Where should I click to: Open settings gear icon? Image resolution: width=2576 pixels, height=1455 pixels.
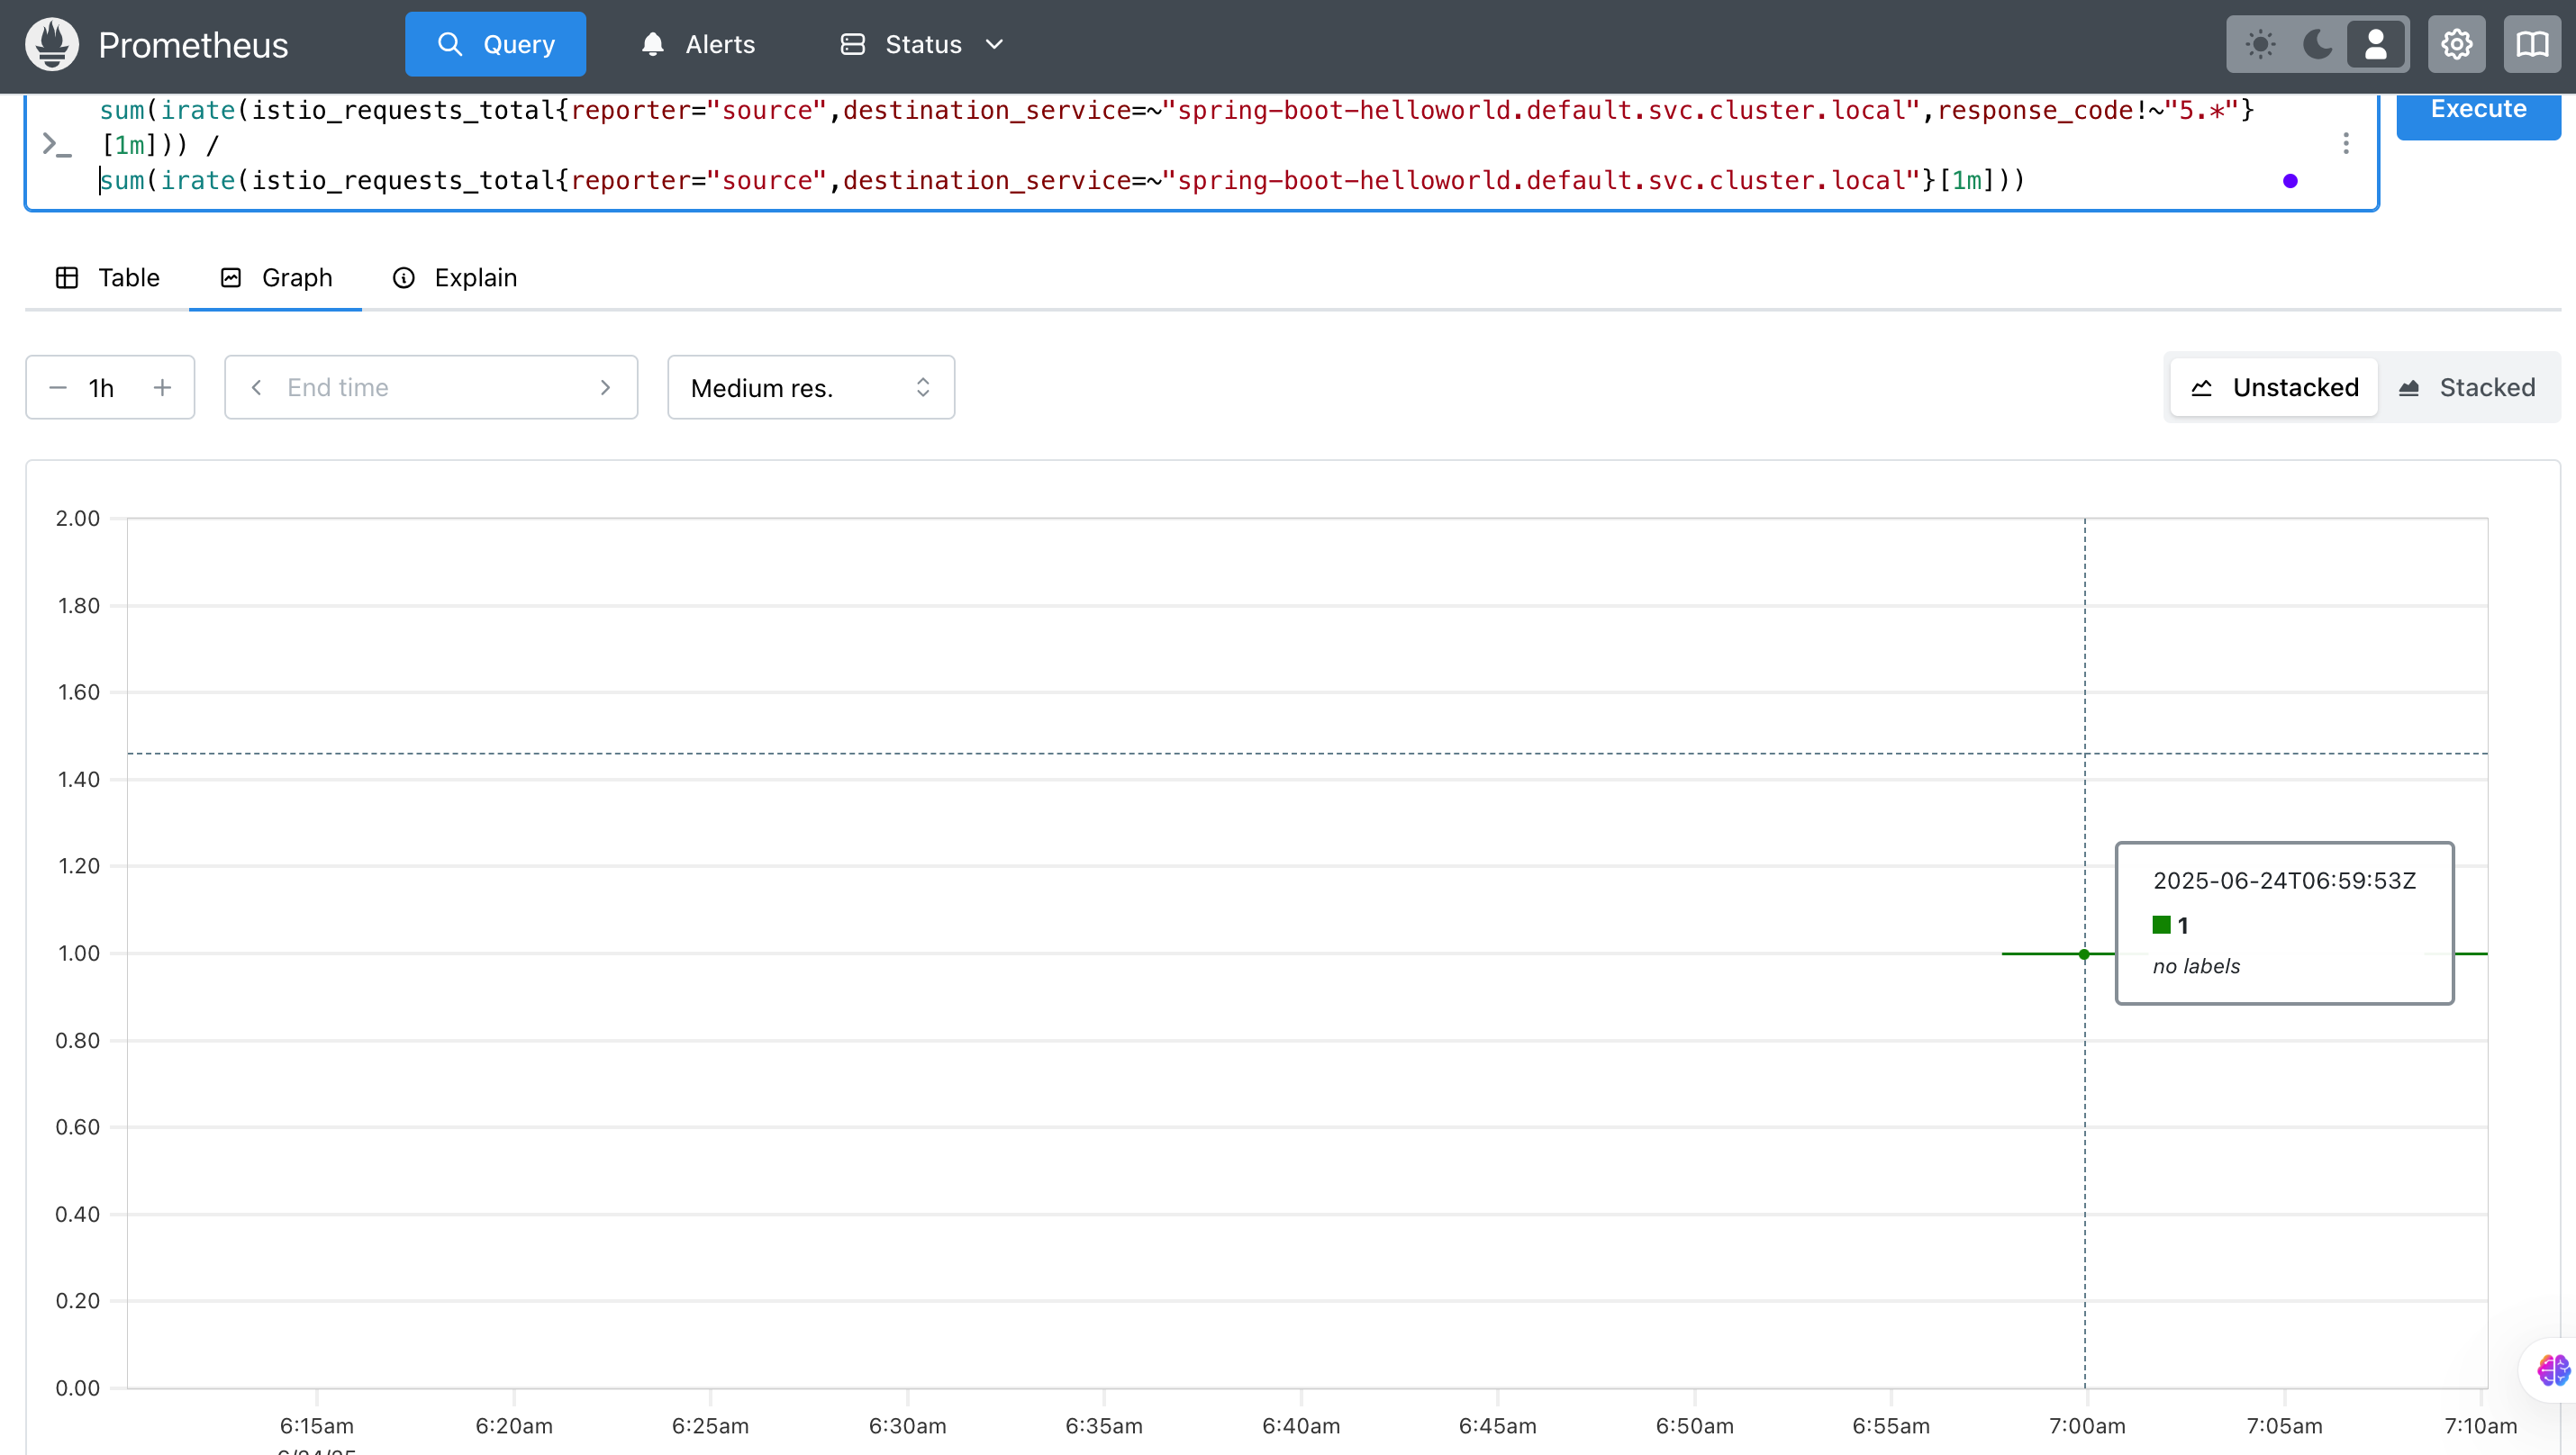coord(2456,45)
